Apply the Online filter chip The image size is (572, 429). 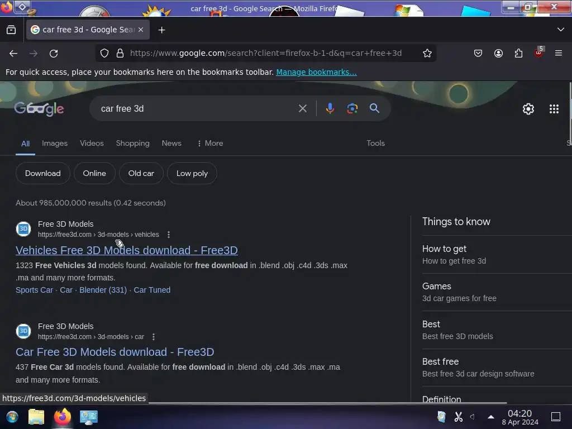[x=94, y=173]
